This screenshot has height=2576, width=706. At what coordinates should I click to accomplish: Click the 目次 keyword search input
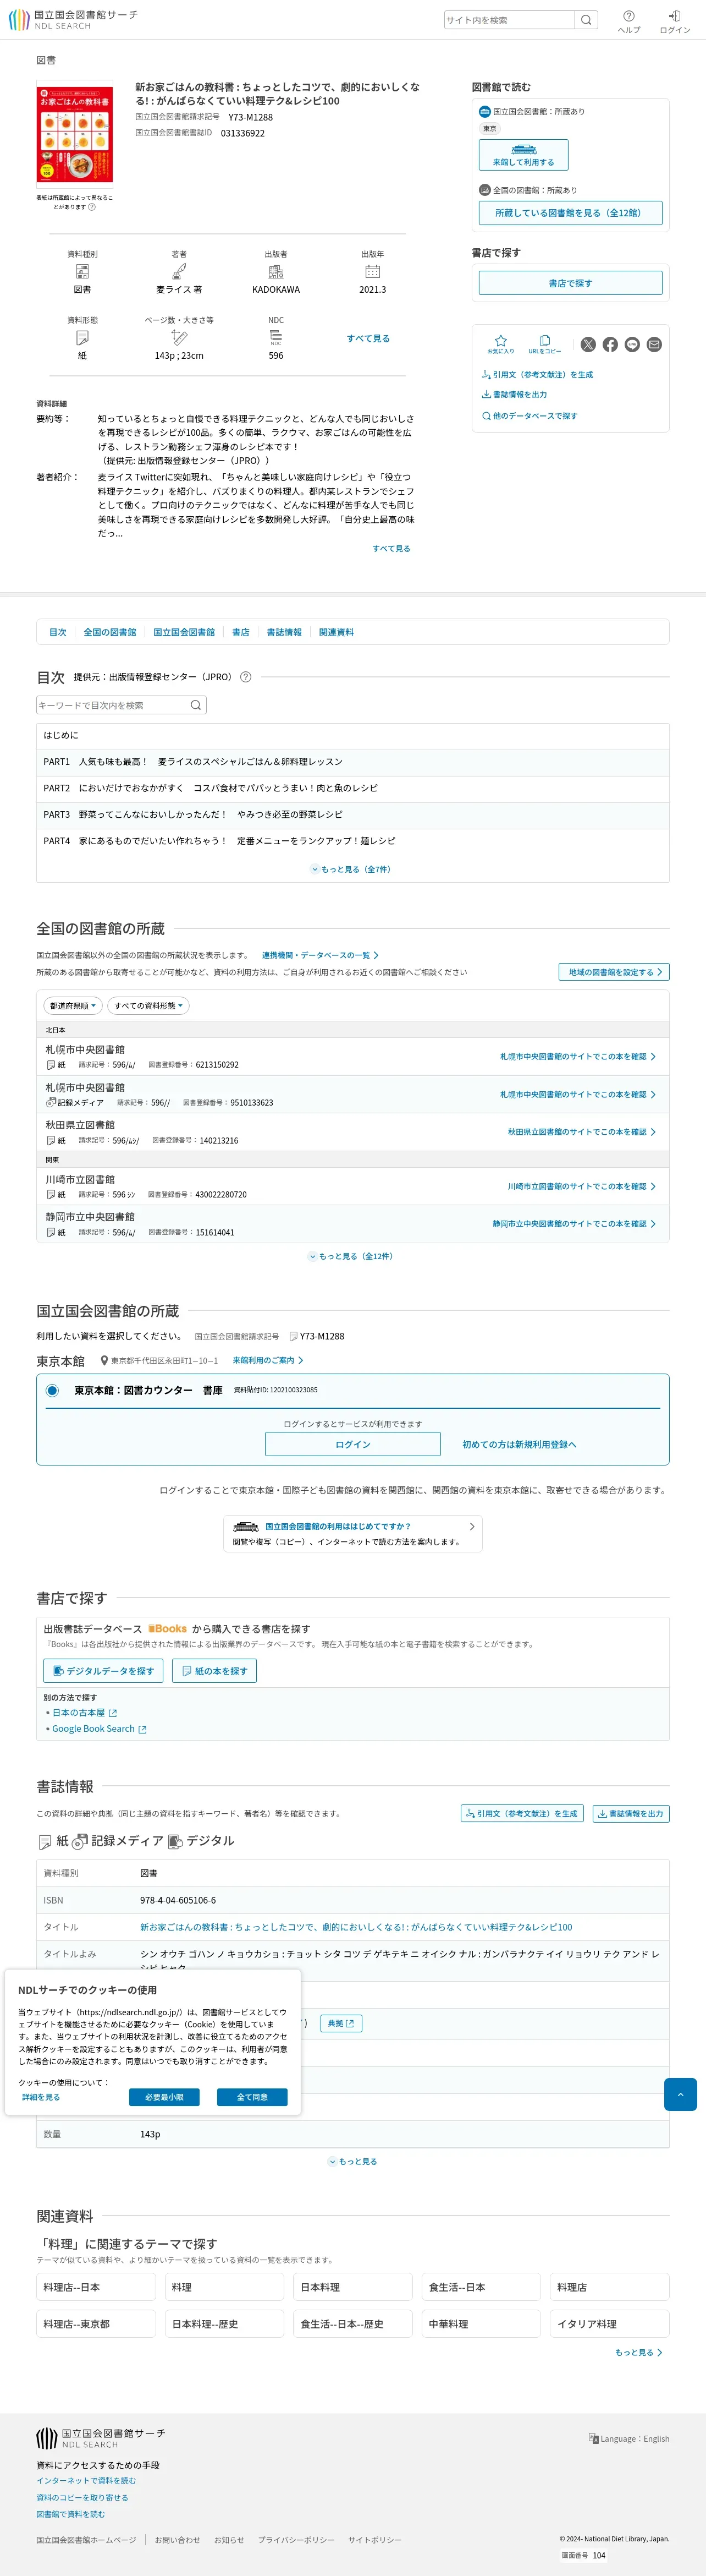[x=113, y=705]
